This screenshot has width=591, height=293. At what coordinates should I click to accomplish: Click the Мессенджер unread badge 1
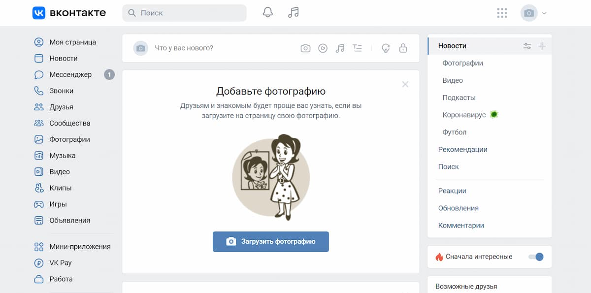109,74
